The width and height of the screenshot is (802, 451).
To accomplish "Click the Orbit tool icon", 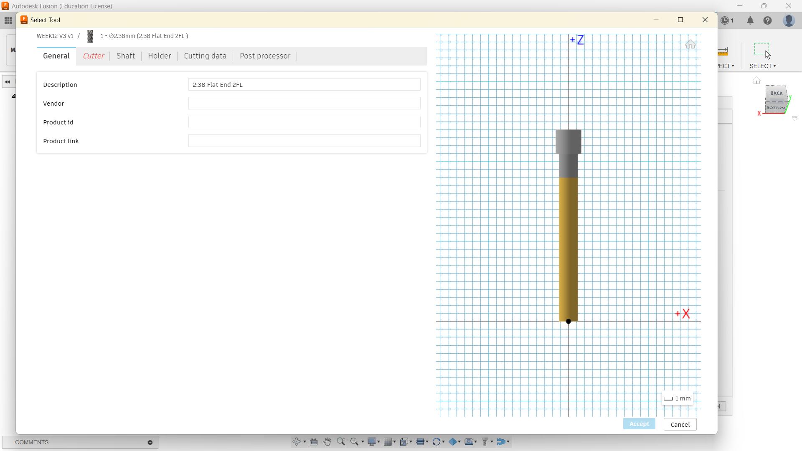I will (x=297, y=442).
